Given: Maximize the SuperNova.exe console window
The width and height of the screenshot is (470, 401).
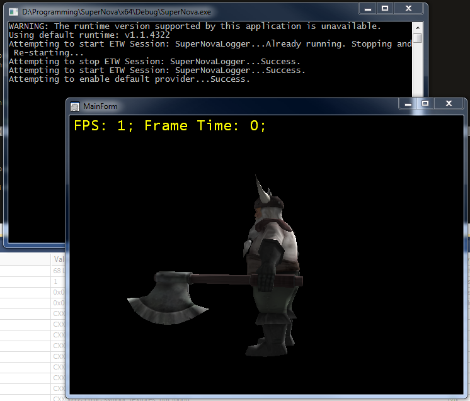Looking at the screenshot, I should click(385, 8).
